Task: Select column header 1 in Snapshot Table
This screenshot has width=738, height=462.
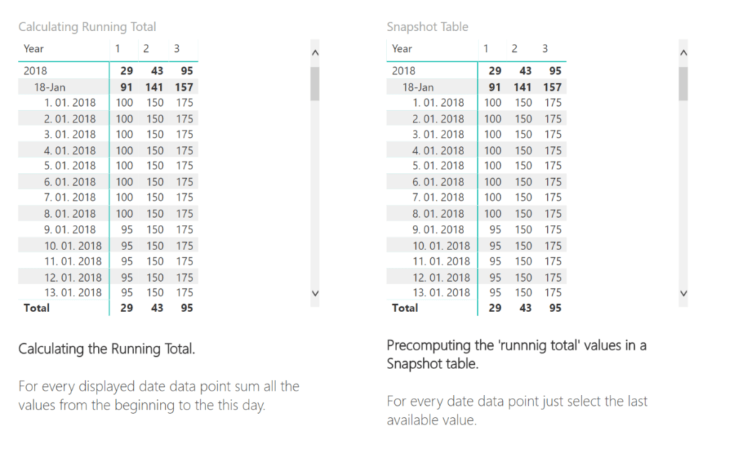Action: [487, 48]
